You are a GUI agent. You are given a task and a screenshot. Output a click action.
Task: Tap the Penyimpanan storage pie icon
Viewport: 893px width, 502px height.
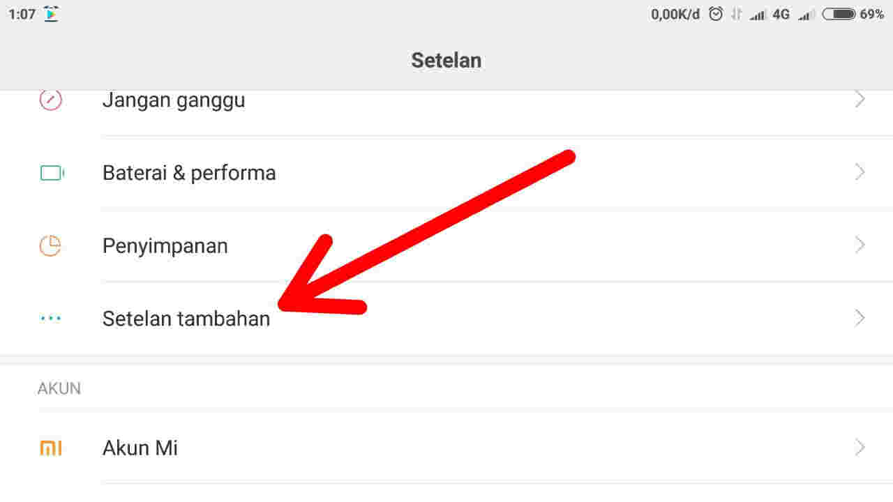point(50,245)
